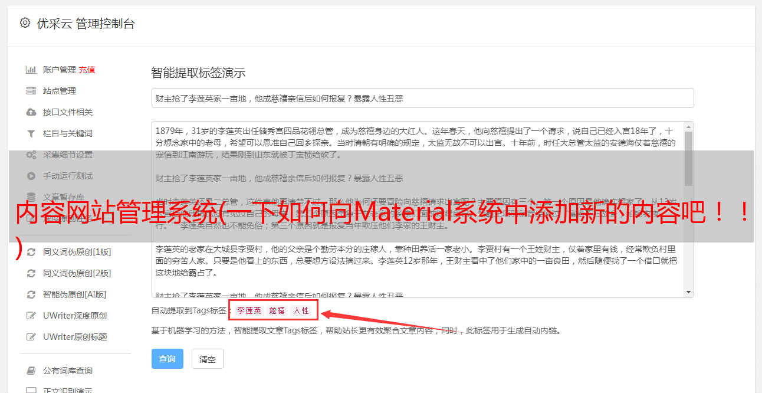Click the gear icon beside 优采云 管理控制台
This screenshot has height=393, width=762.
tap(25, 23)
